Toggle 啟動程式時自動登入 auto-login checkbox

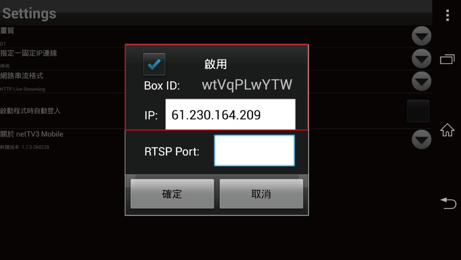point(418,111)
